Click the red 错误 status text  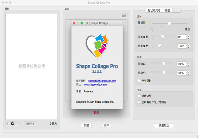pos(96,112)
